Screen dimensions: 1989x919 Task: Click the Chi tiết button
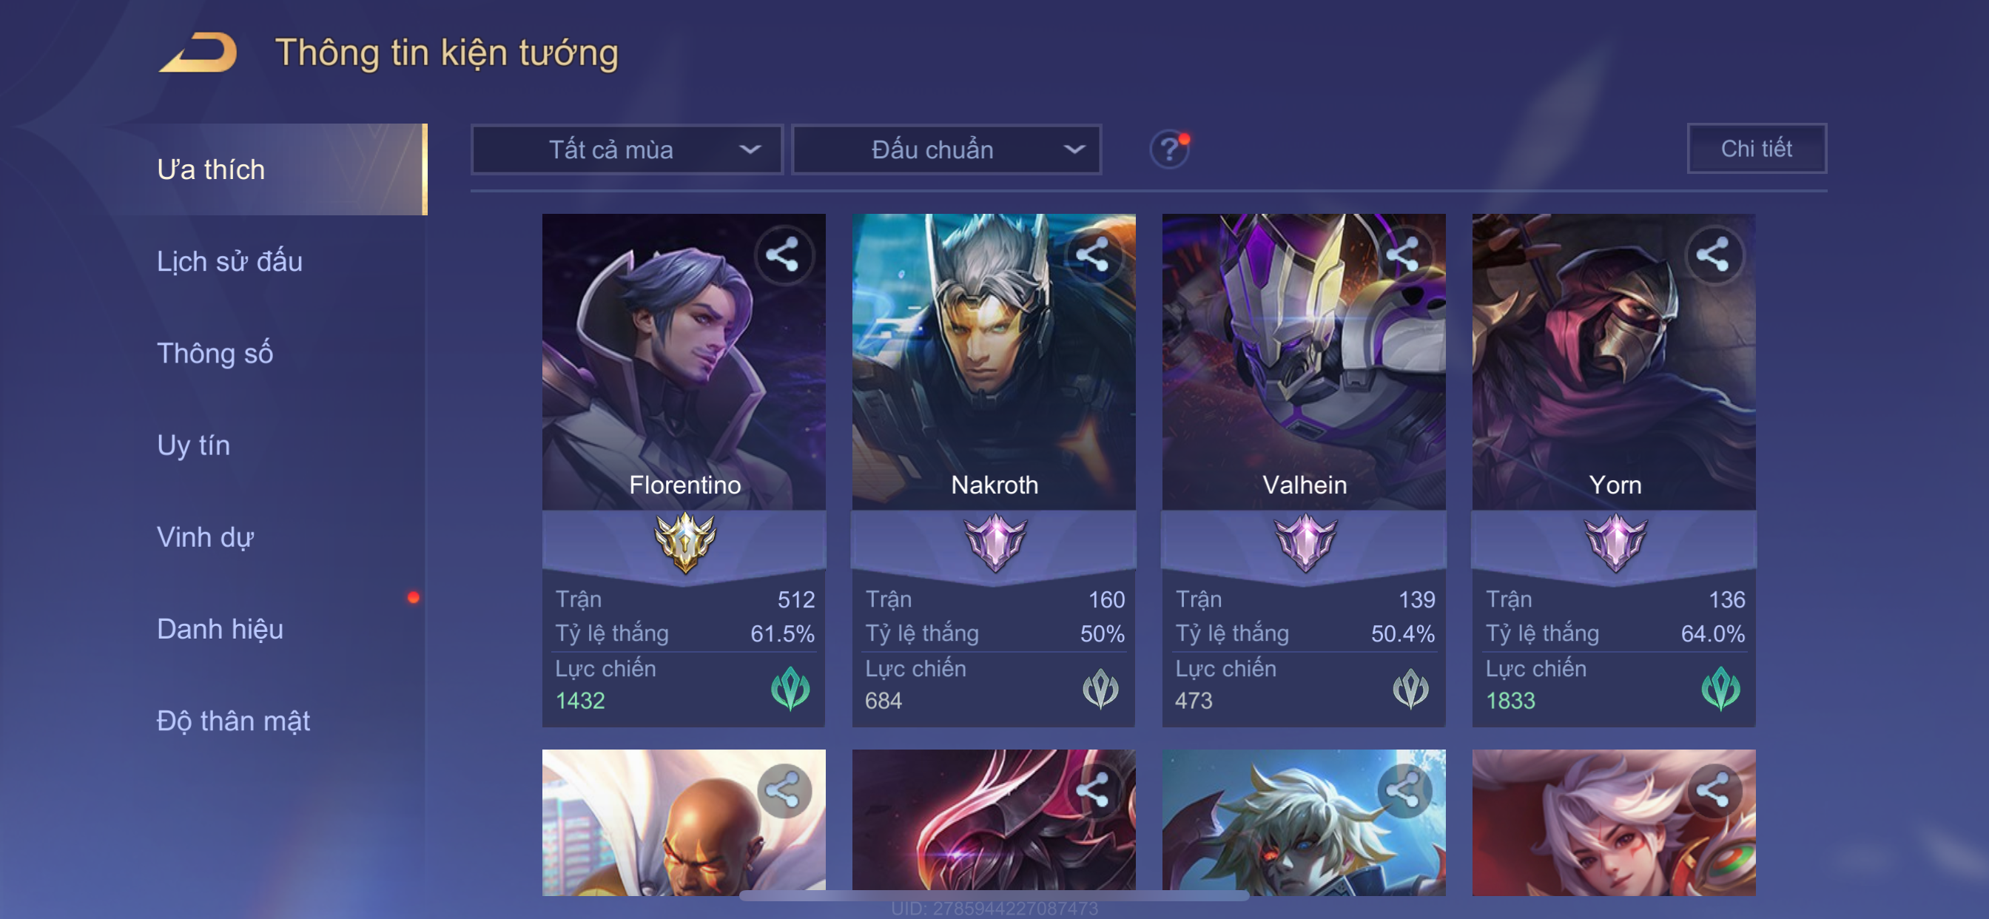(1757, 148)
